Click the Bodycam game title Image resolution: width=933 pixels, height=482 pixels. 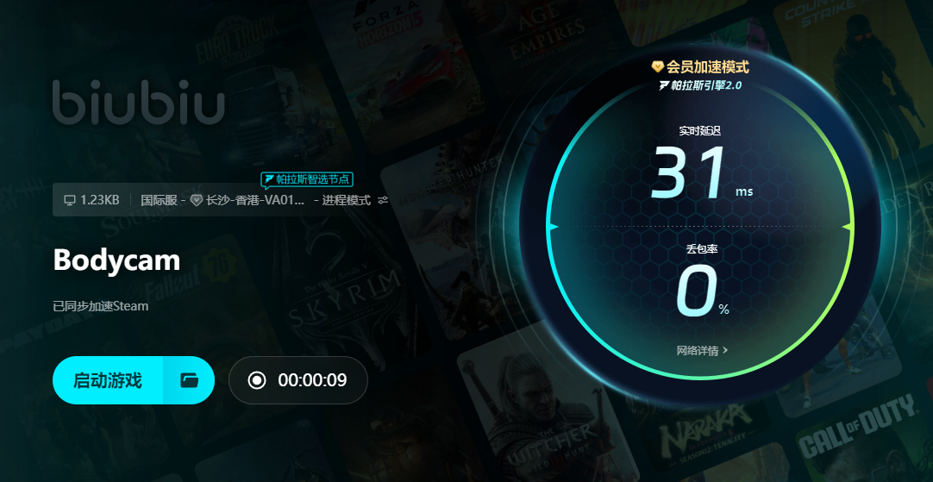(116, 260)
